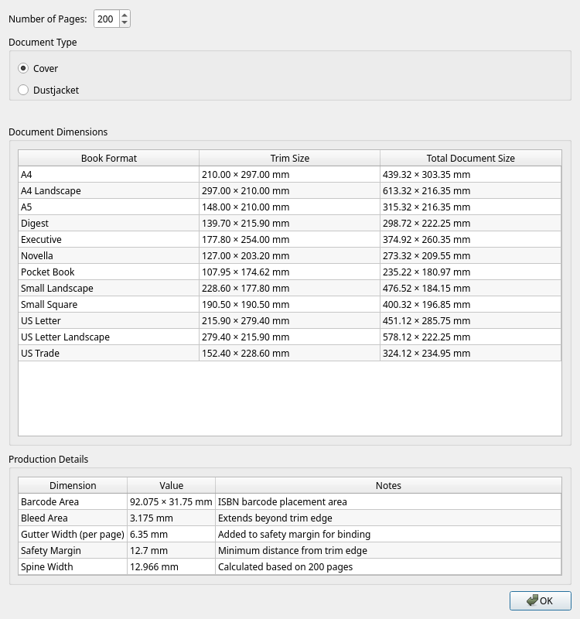Select the Dustjacket document type
This screenshot has height=619, width=580.
(24, 91)
